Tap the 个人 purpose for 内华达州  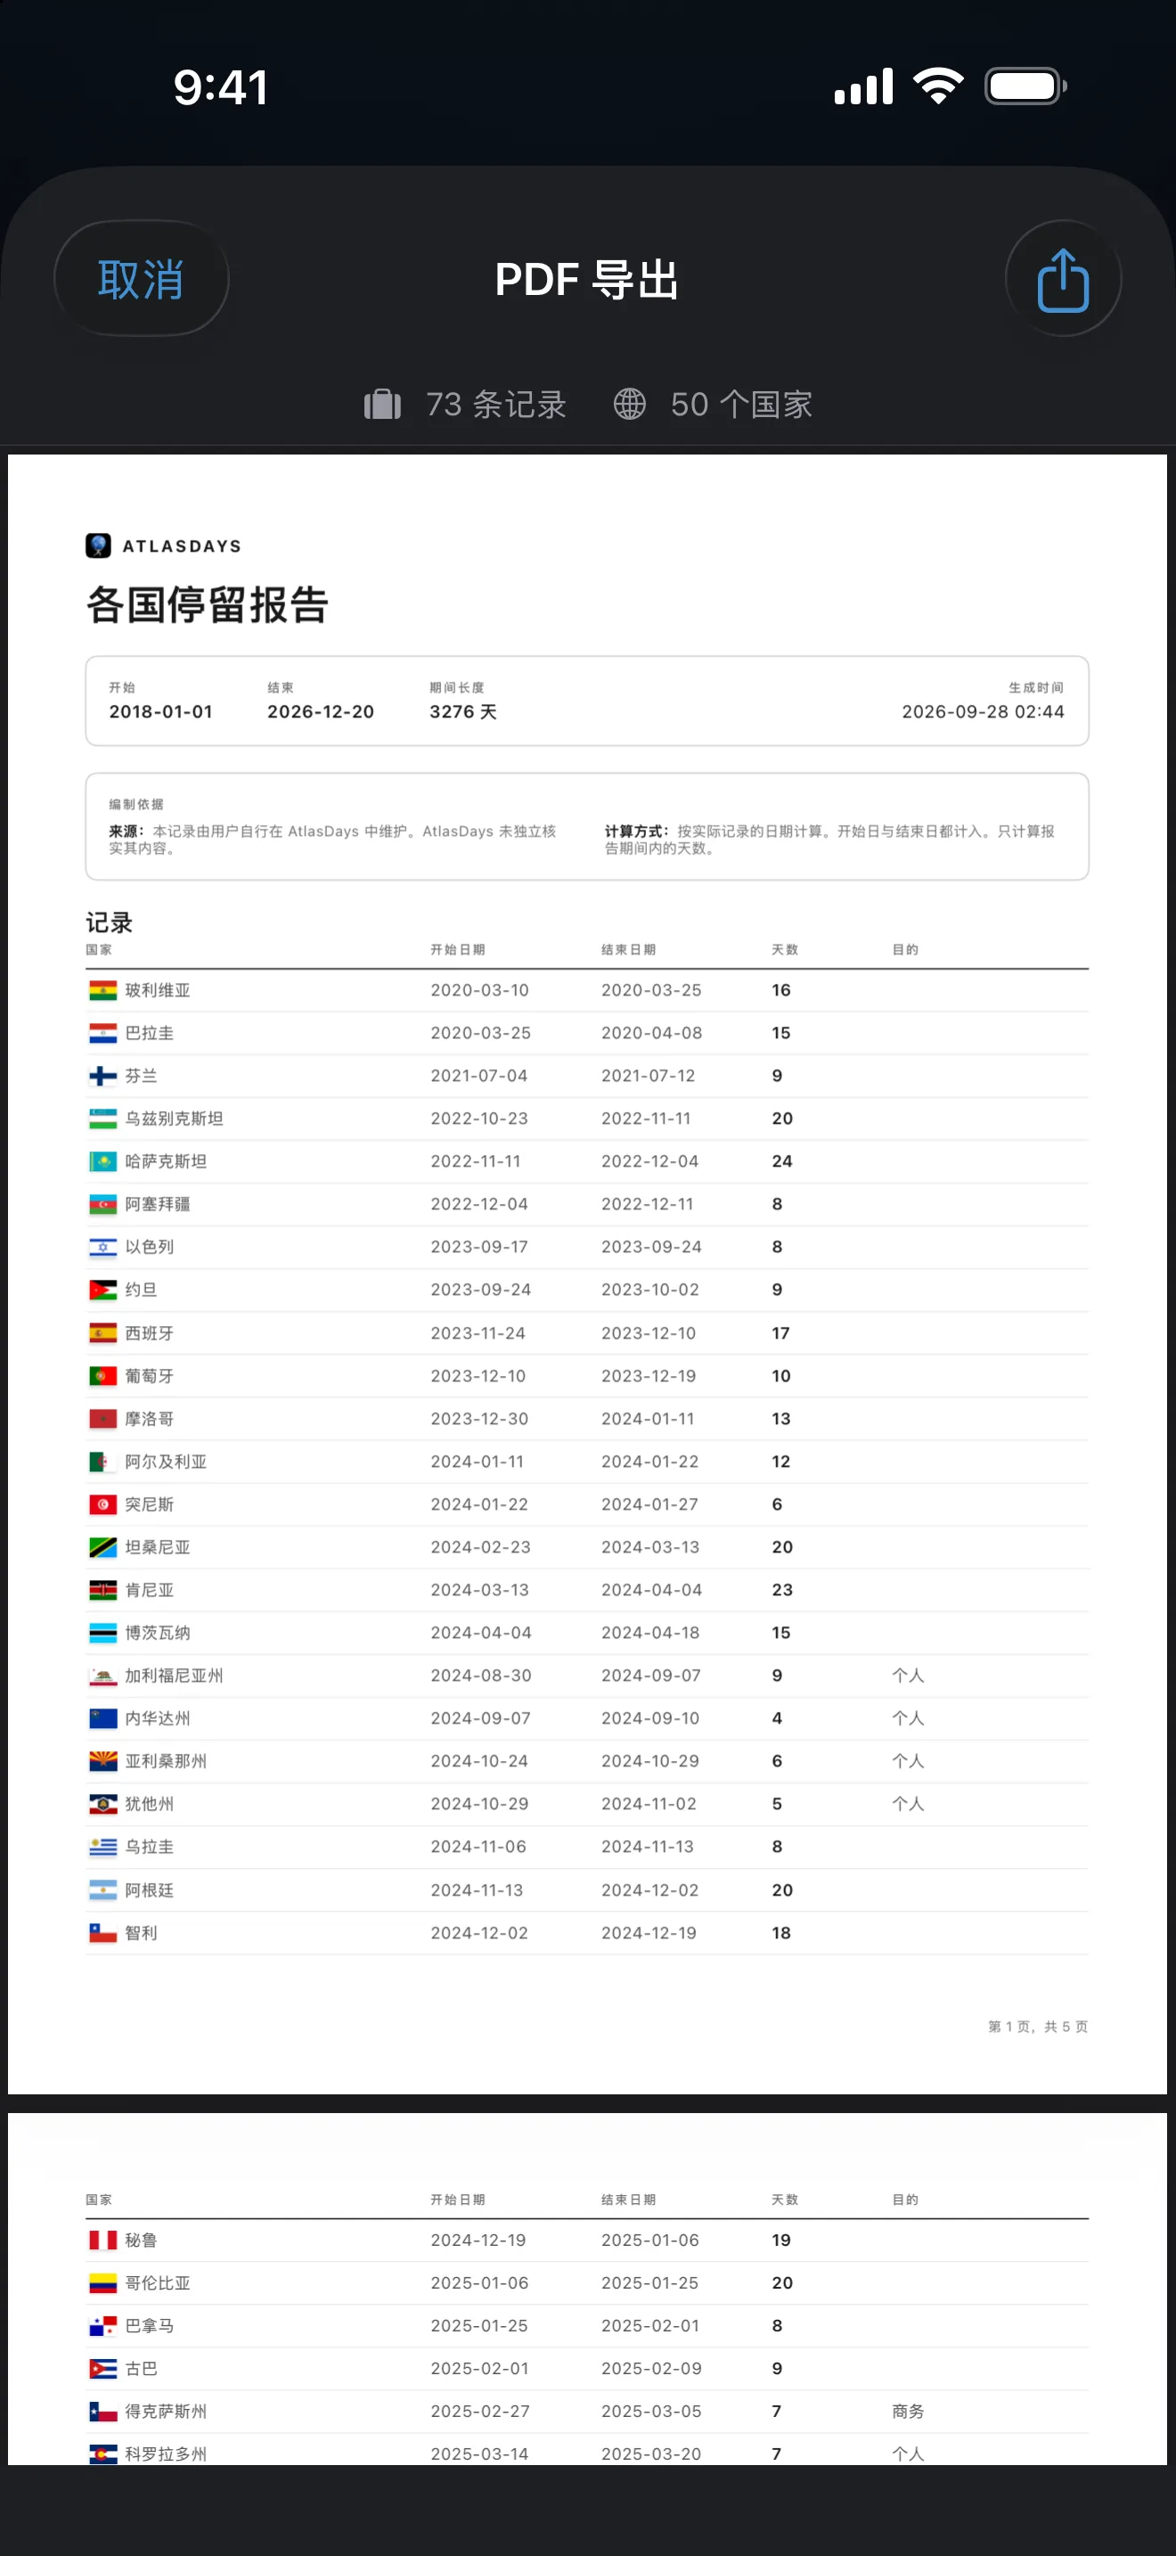[x=908, y=1718]
